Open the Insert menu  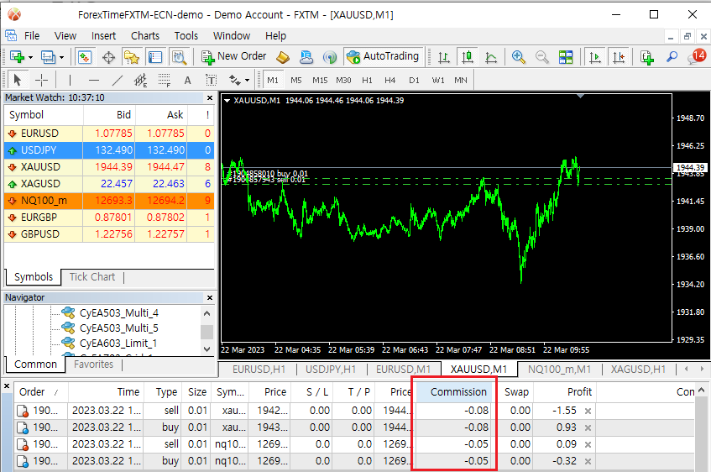click(x=103, y=36)
